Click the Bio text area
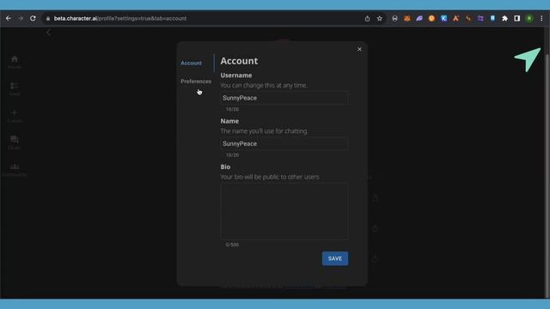Image resolution: width=550 pixels, height=309 pixels. [x=284, y=211]
